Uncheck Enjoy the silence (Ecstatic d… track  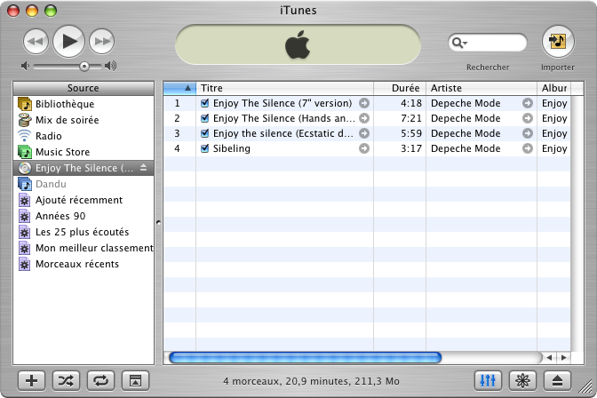205,133
